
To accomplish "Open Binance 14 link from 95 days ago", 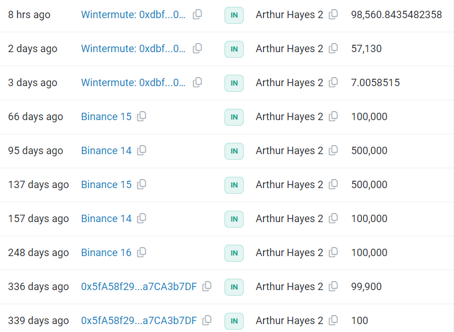I will 106,151.
